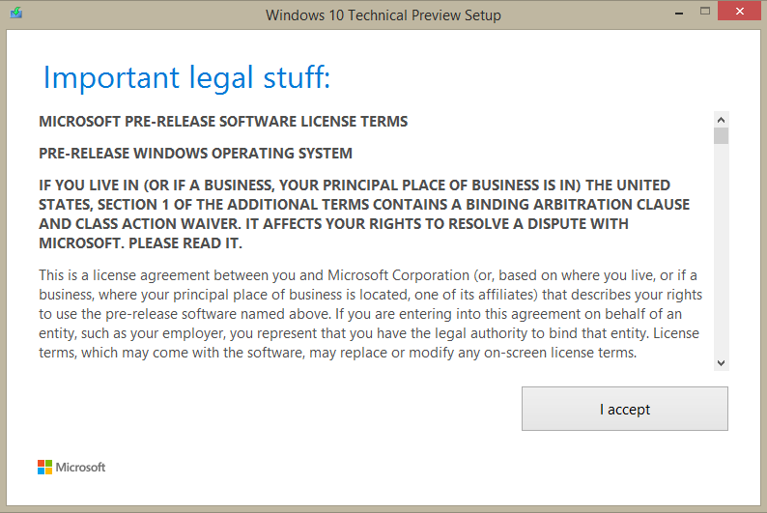
Task: Click the "Important legal stuff:" heading
Action: click(x=186, y=77)
